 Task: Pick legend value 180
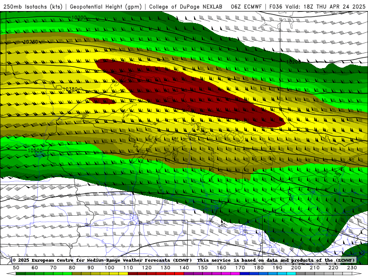(x=259, y=268)
